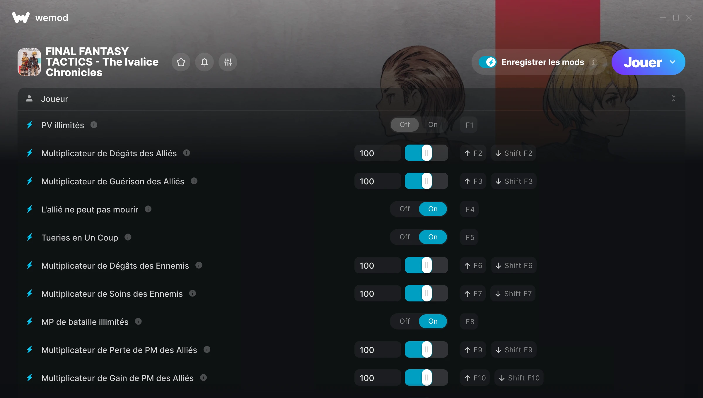
Task: Show info icon for Tueries en Un Coup
Action: 128,237
